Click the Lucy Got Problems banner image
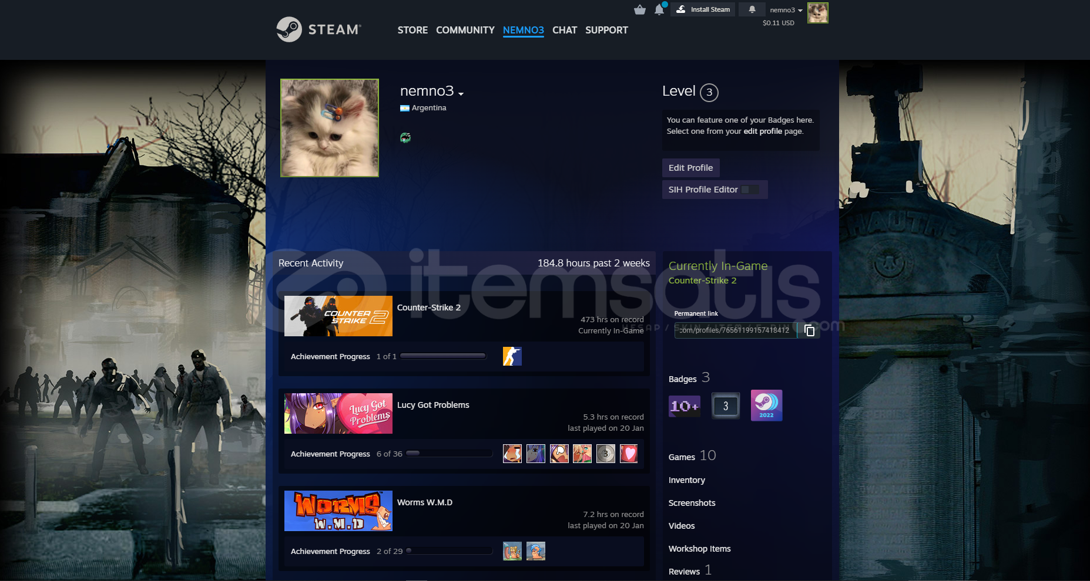Viewport: 1090px width, 581px height. coord(338,413)
